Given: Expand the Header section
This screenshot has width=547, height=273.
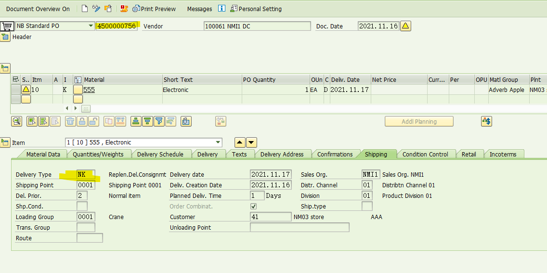Looking at the screenshot, I should pos(5,37).
